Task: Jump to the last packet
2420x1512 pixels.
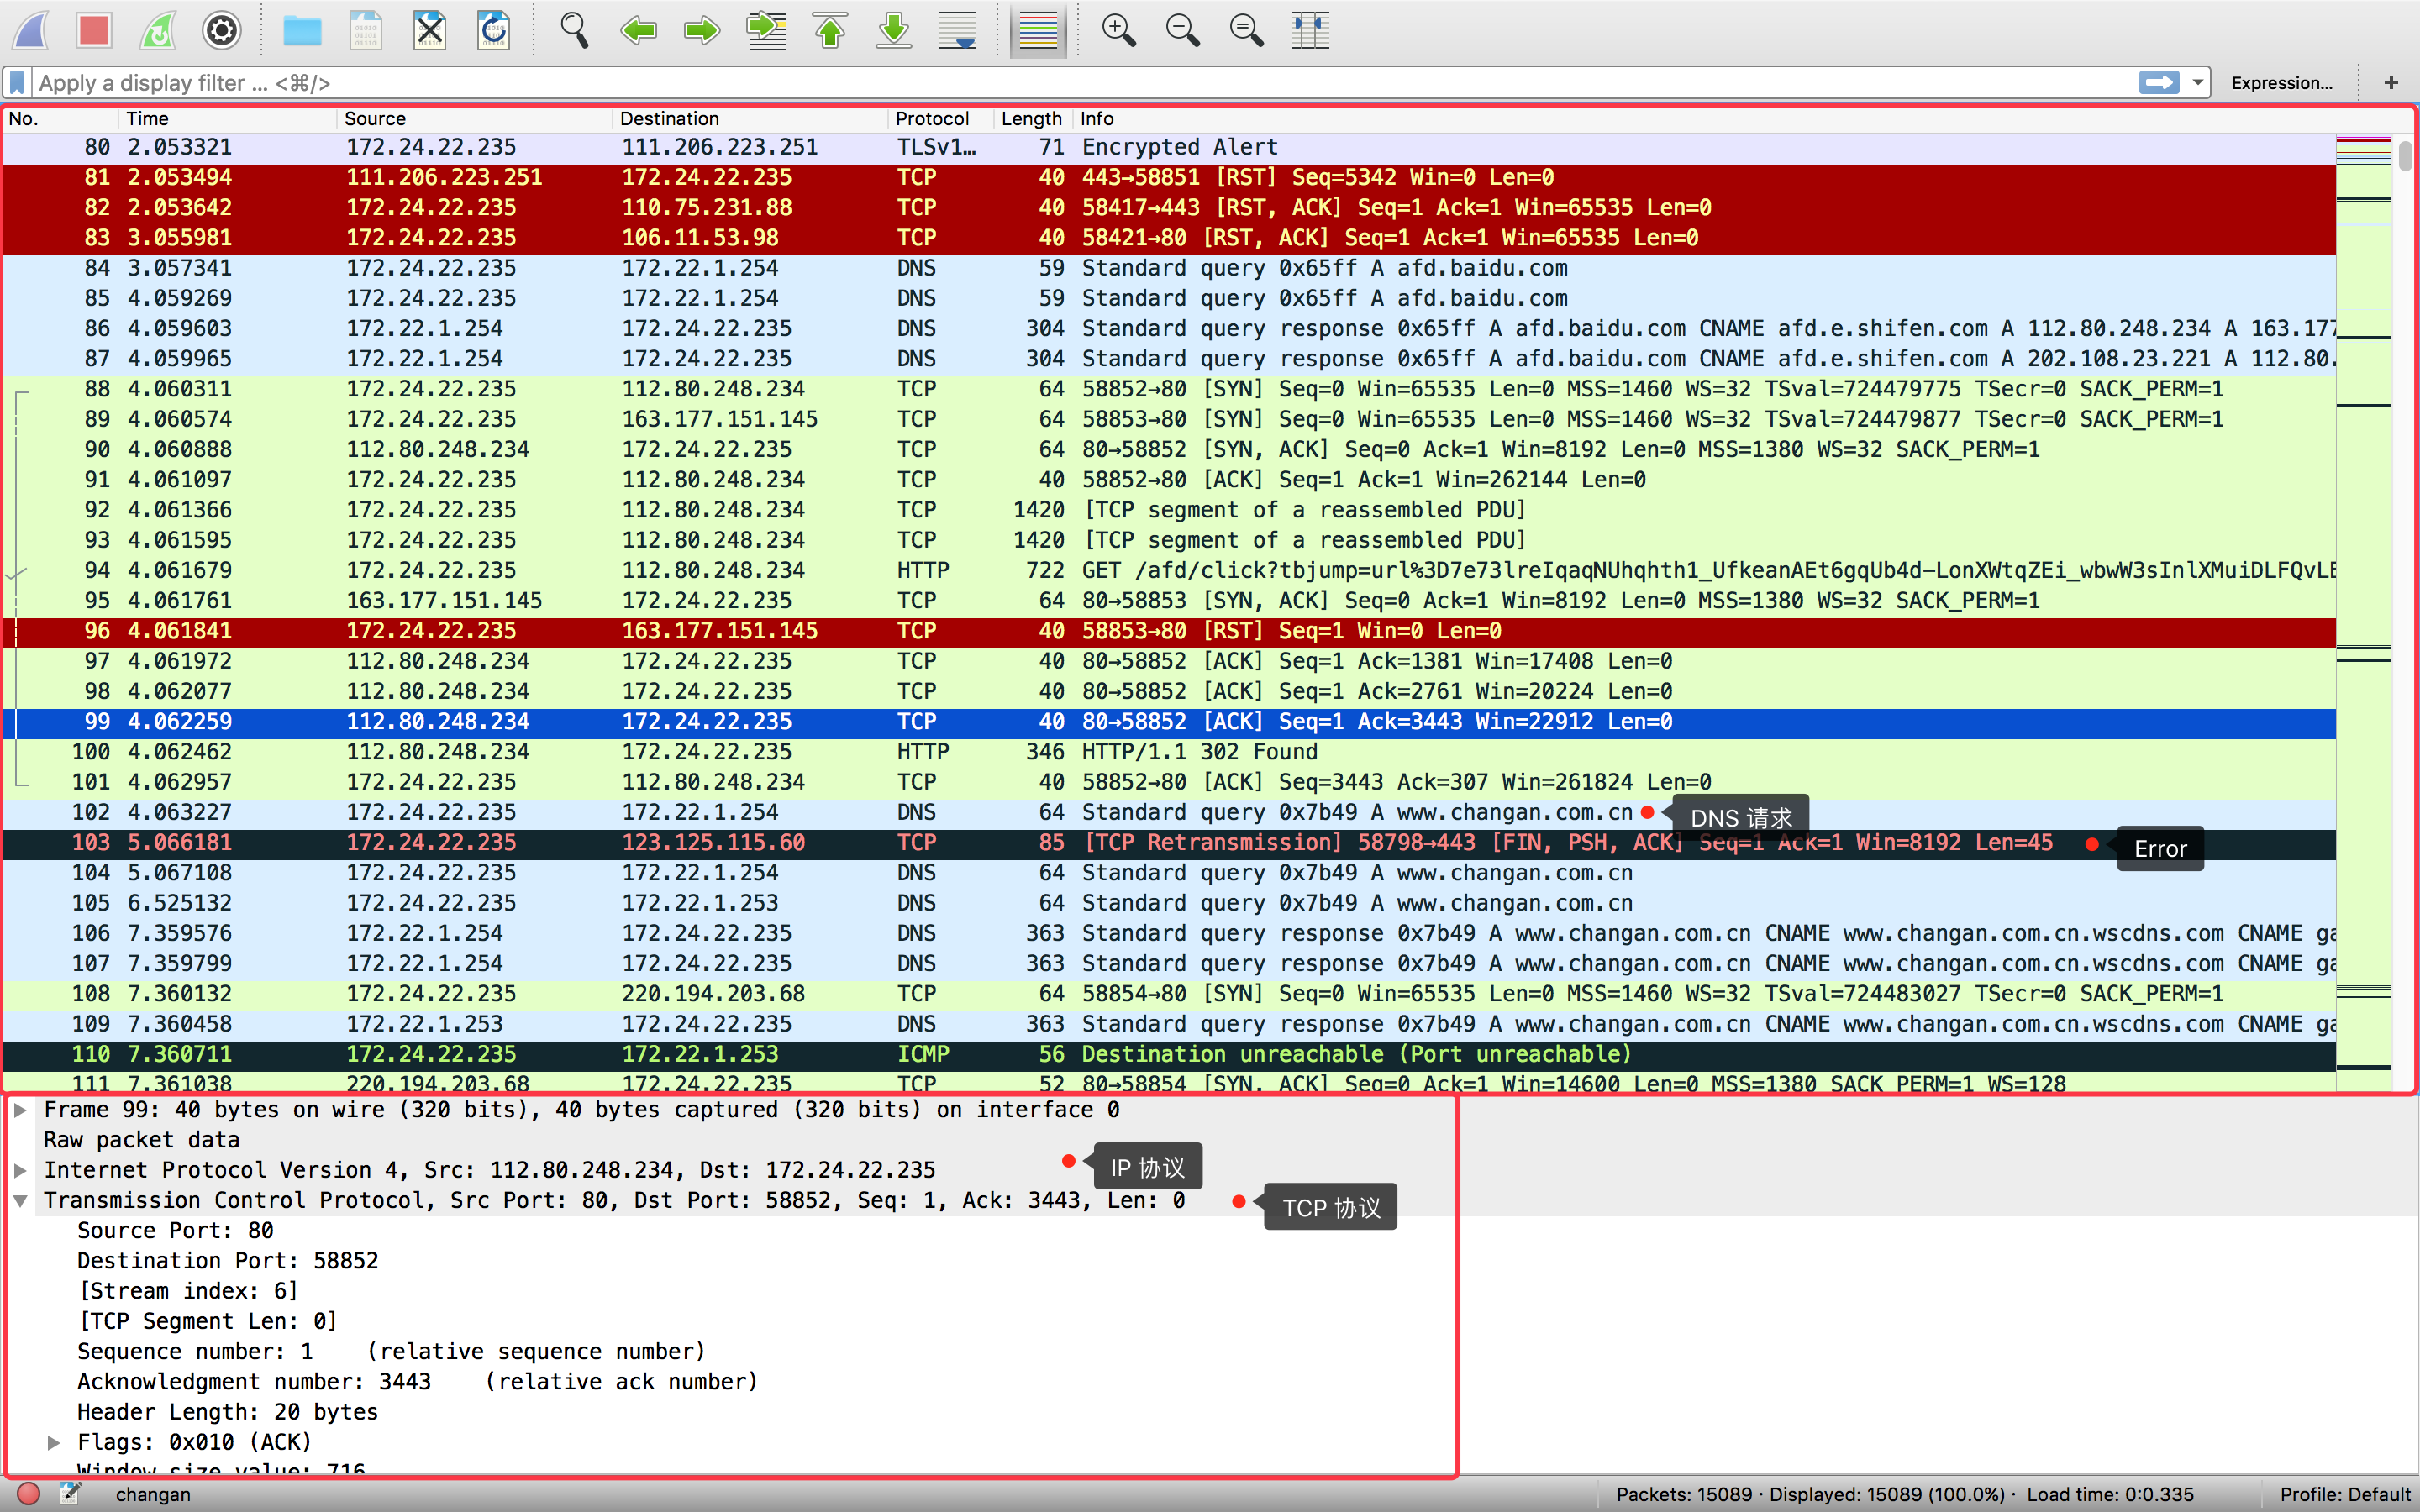Action: coord(894,30)
